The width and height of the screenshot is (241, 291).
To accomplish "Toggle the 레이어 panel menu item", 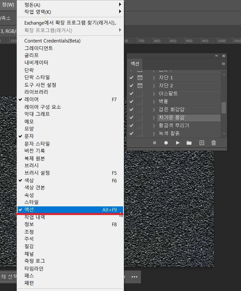I will (x=70, y=99).
